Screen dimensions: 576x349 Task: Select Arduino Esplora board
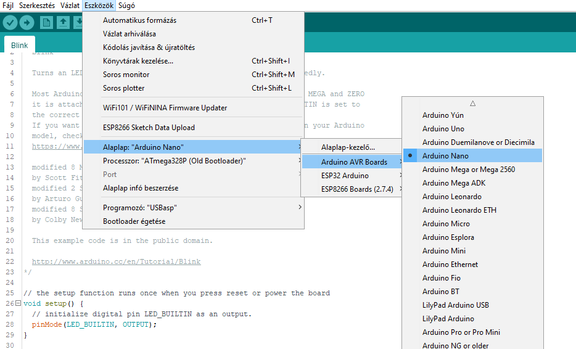[x=472, y=237]
